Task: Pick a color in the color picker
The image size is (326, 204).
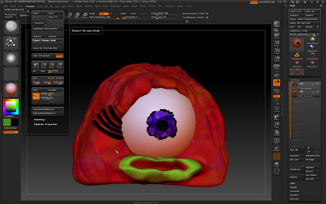Action: click(x=11, y=107)
